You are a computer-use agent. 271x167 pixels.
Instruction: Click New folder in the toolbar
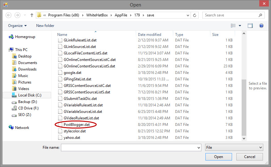(x=45, y=26)
